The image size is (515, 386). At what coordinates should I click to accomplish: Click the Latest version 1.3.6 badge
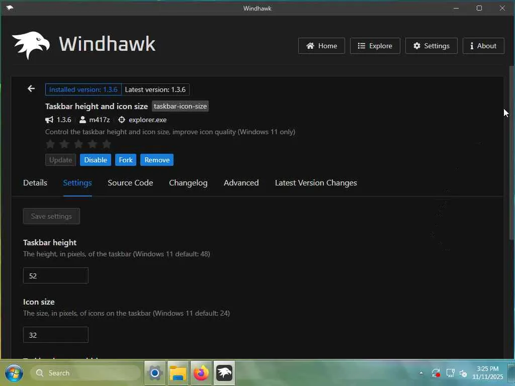[x=155, y=89]
